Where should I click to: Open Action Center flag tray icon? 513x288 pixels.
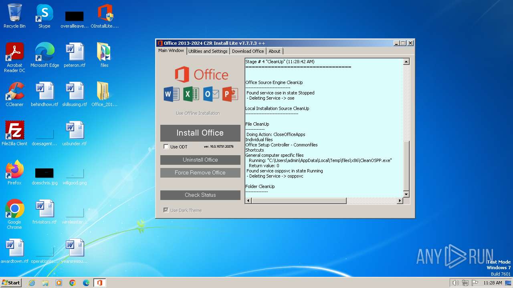point(475,283)
